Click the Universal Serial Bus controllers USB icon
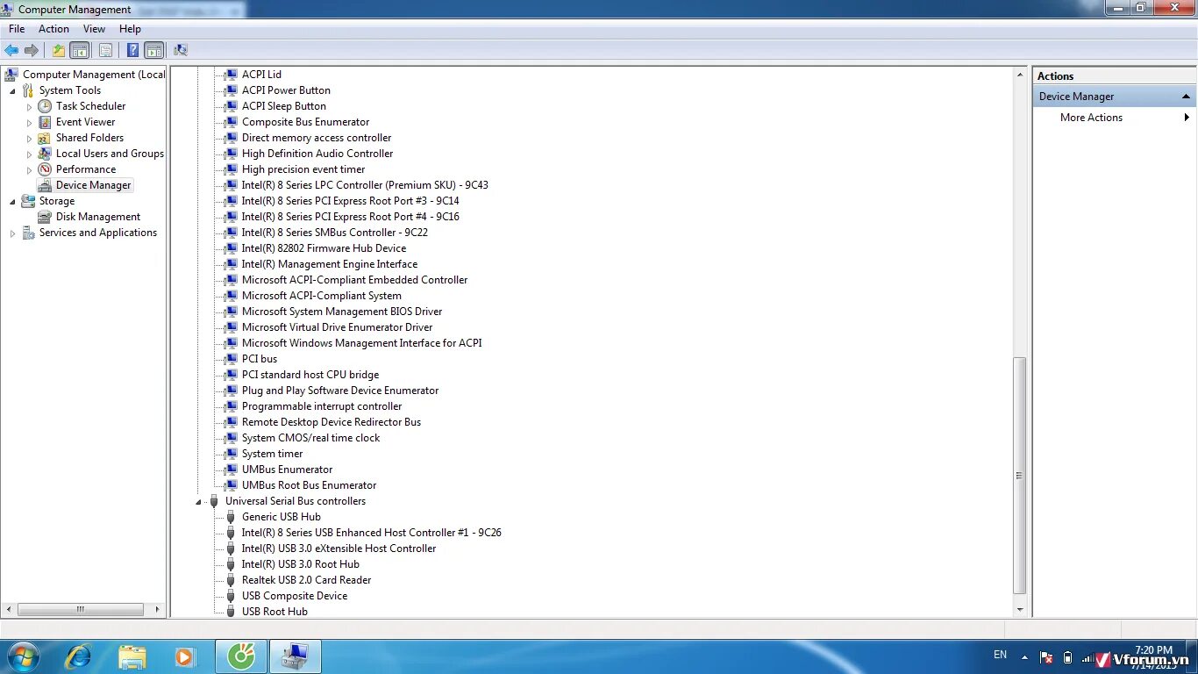This screenshot has height=674, width=1198. point(214,501)
